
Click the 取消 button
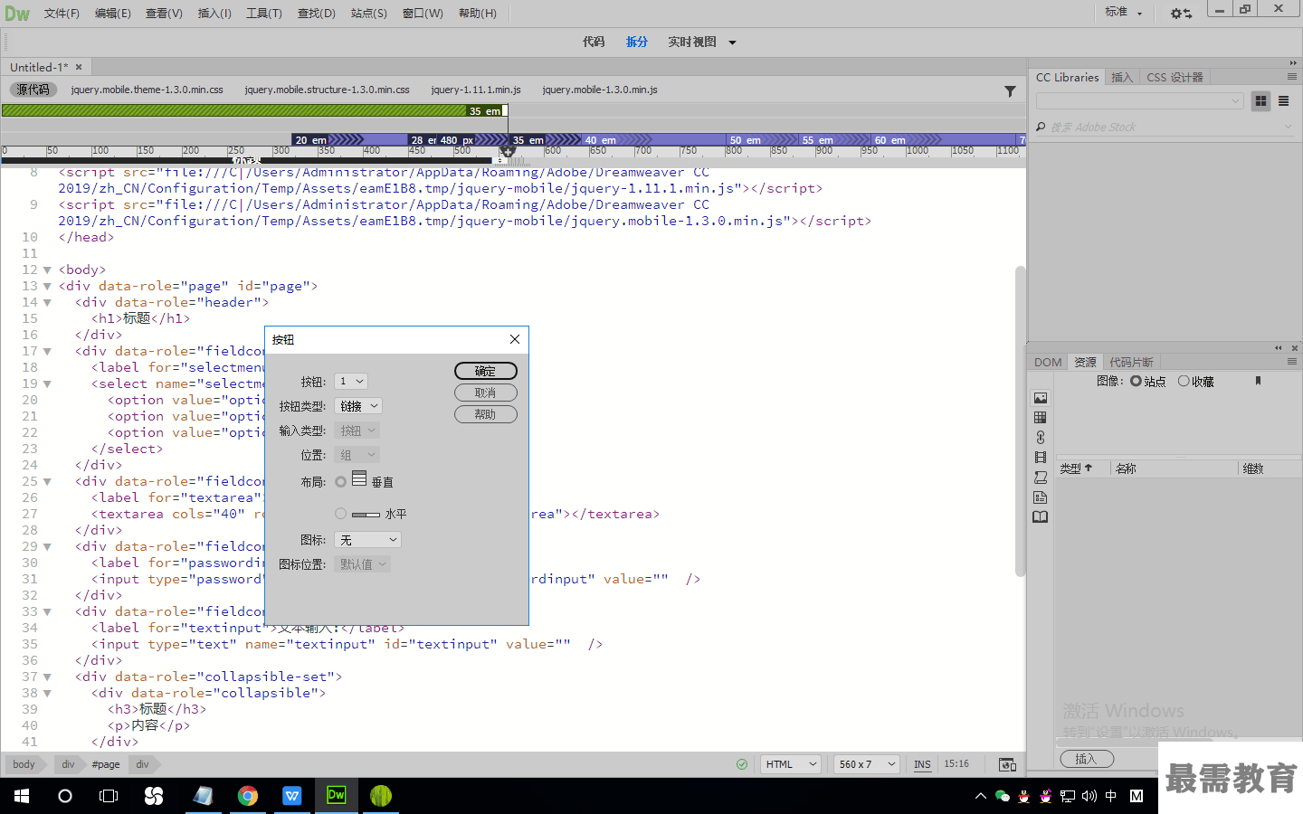[486, 393]
